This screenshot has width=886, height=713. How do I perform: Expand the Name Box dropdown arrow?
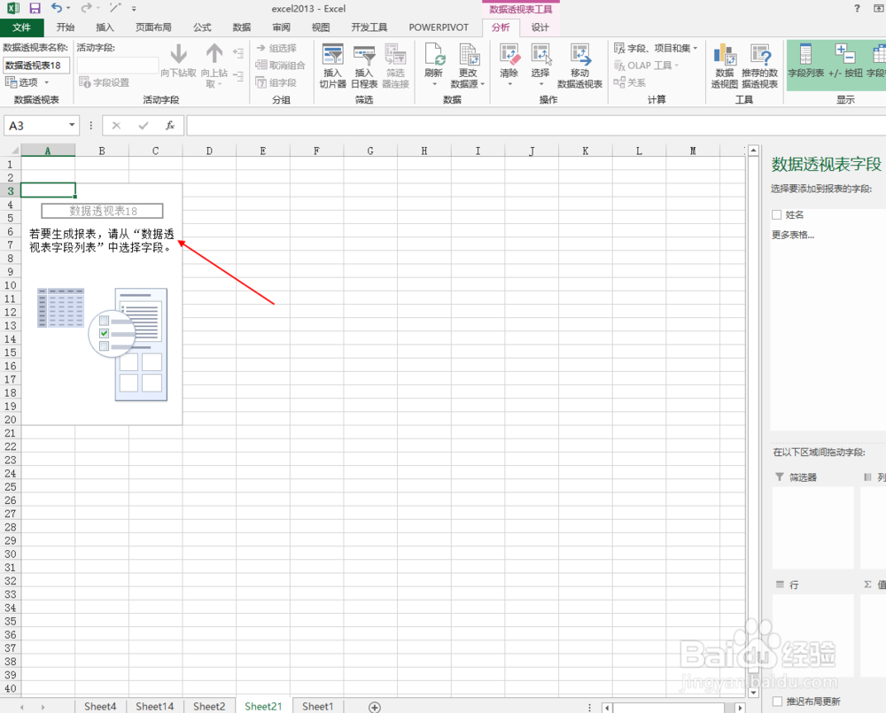coord(72,126)
